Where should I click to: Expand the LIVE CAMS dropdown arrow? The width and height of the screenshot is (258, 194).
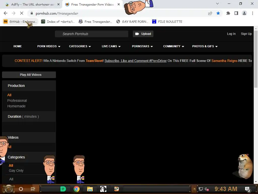[x=119, y=46]
